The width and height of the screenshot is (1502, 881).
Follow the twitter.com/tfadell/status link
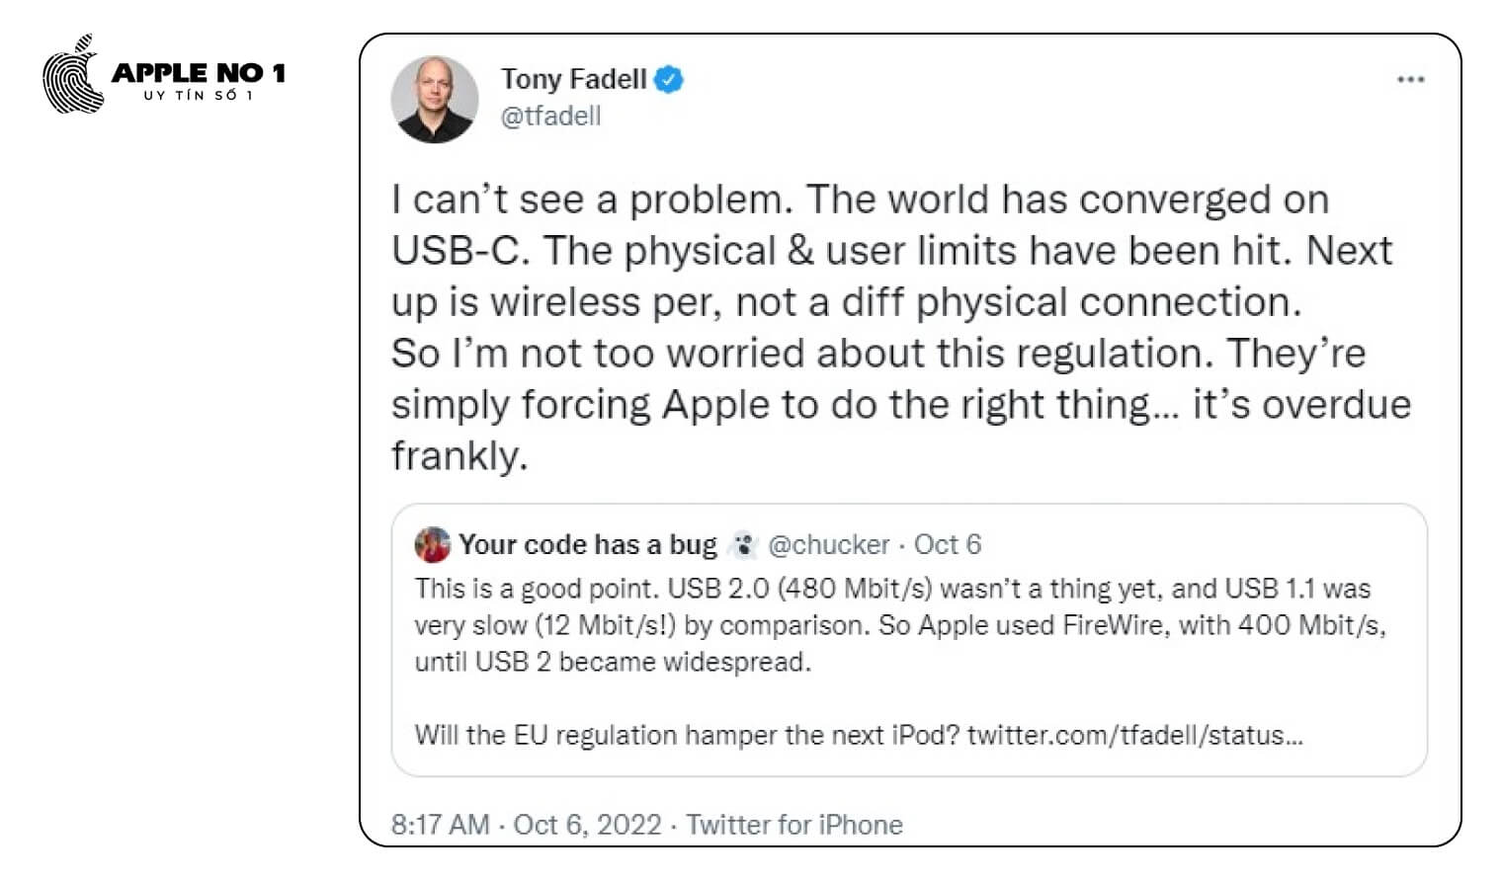tap(1134, 735)
